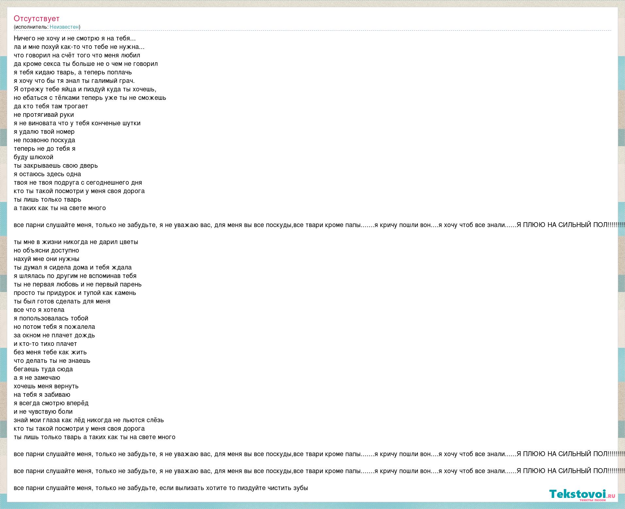Click line 'да кто тебя там трогает'
The height and width of the screenshot is (509, 625).
pos(51,106)
